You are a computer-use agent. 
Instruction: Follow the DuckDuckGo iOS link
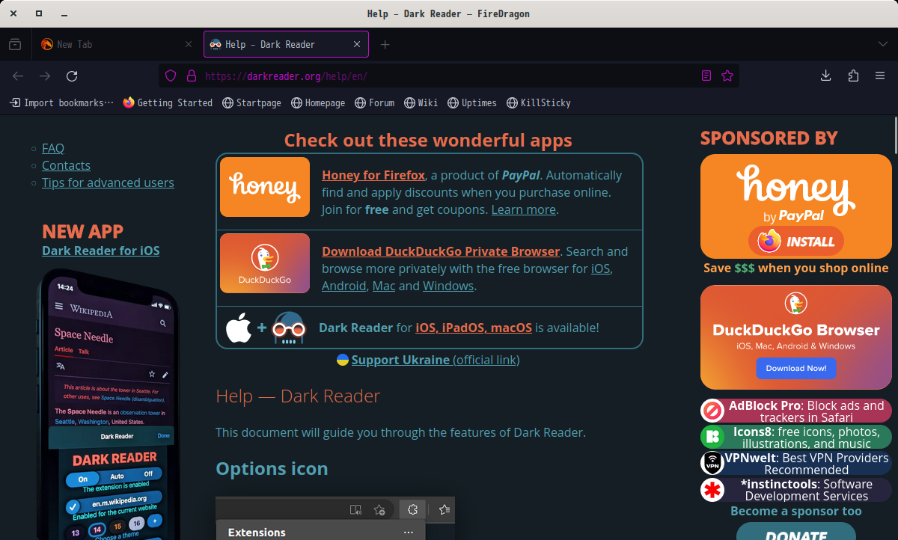pos(601,269)
